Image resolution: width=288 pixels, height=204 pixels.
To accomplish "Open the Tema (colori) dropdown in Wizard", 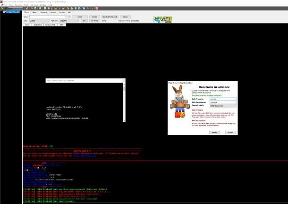I will pos(223,106).
